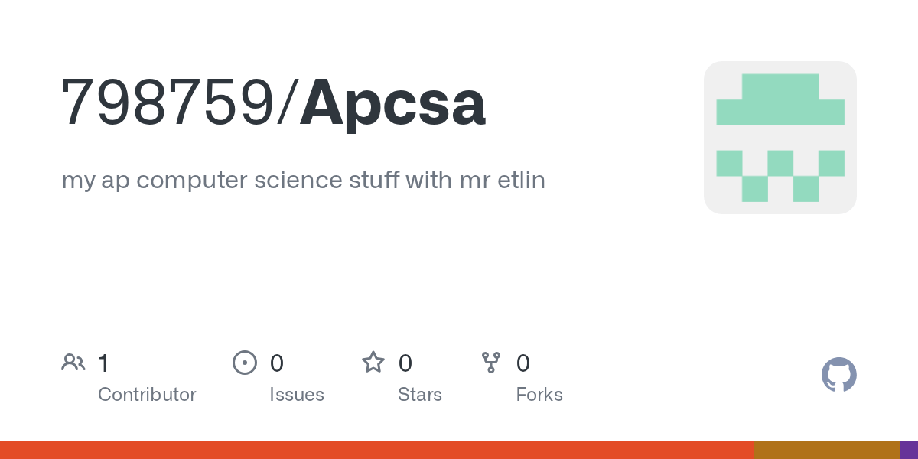Open the Apcsa repository name

[x=392, y=103]
